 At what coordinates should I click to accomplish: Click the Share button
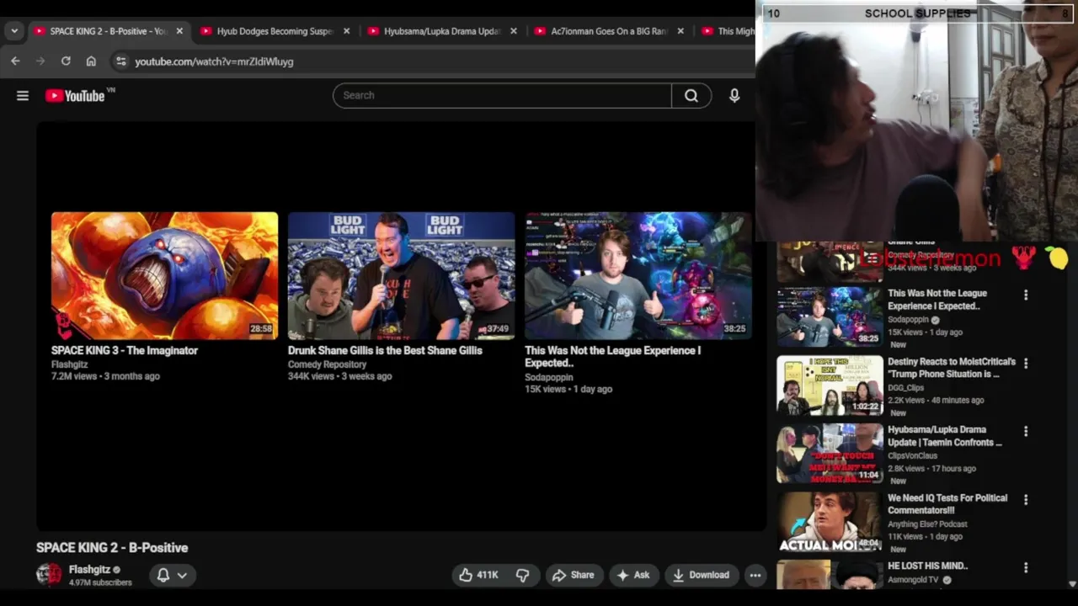pos(573,575)
